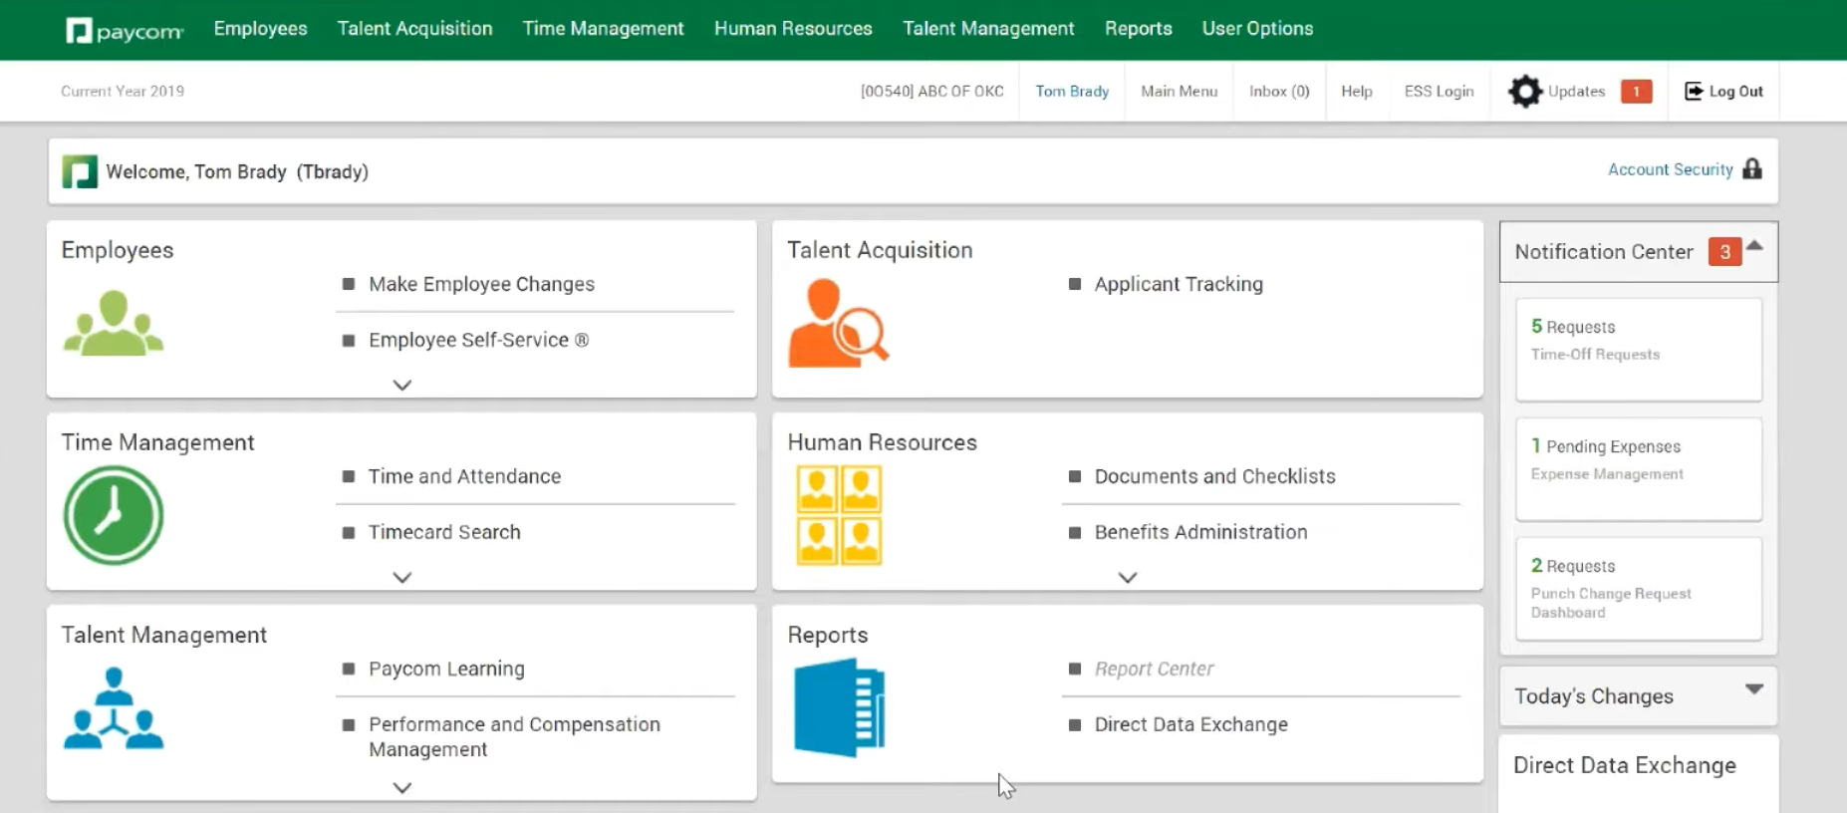Expand the Employees card options chevron
The height and width of the screenshot is (813, 1847).
tap(401, 385)
